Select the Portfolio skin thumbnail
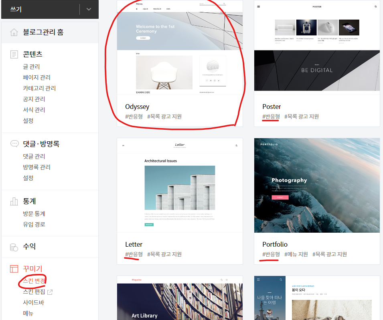The height and width of the screenshot is (320, 383). click(x=317, y=185)
